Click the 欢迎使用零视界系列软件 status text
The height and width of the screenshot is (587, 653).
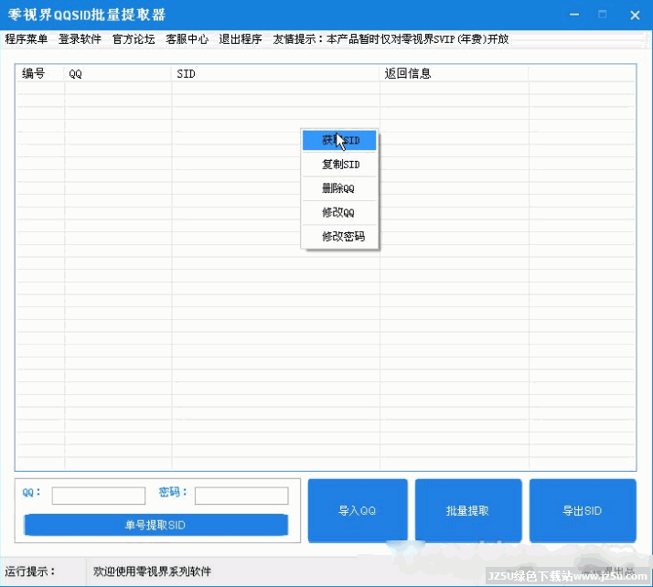152,571
